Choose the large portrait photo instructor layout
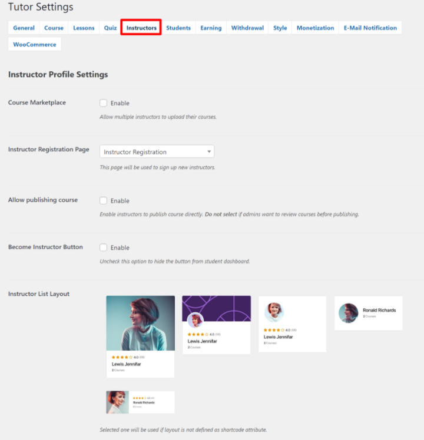The image size is (424, 440). [x=140, y=336]
